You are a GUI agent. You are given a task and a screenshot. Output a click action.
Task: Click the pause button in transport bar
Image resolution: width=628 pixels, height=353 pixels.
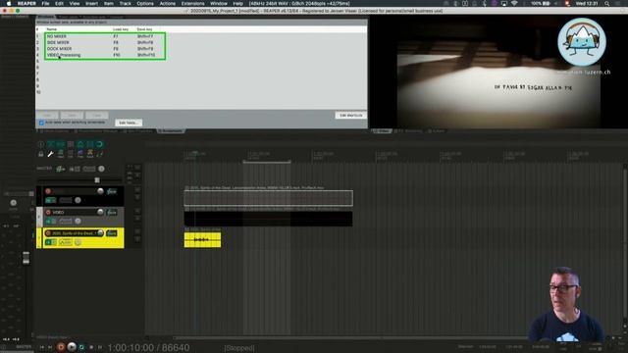pos(100,347)
